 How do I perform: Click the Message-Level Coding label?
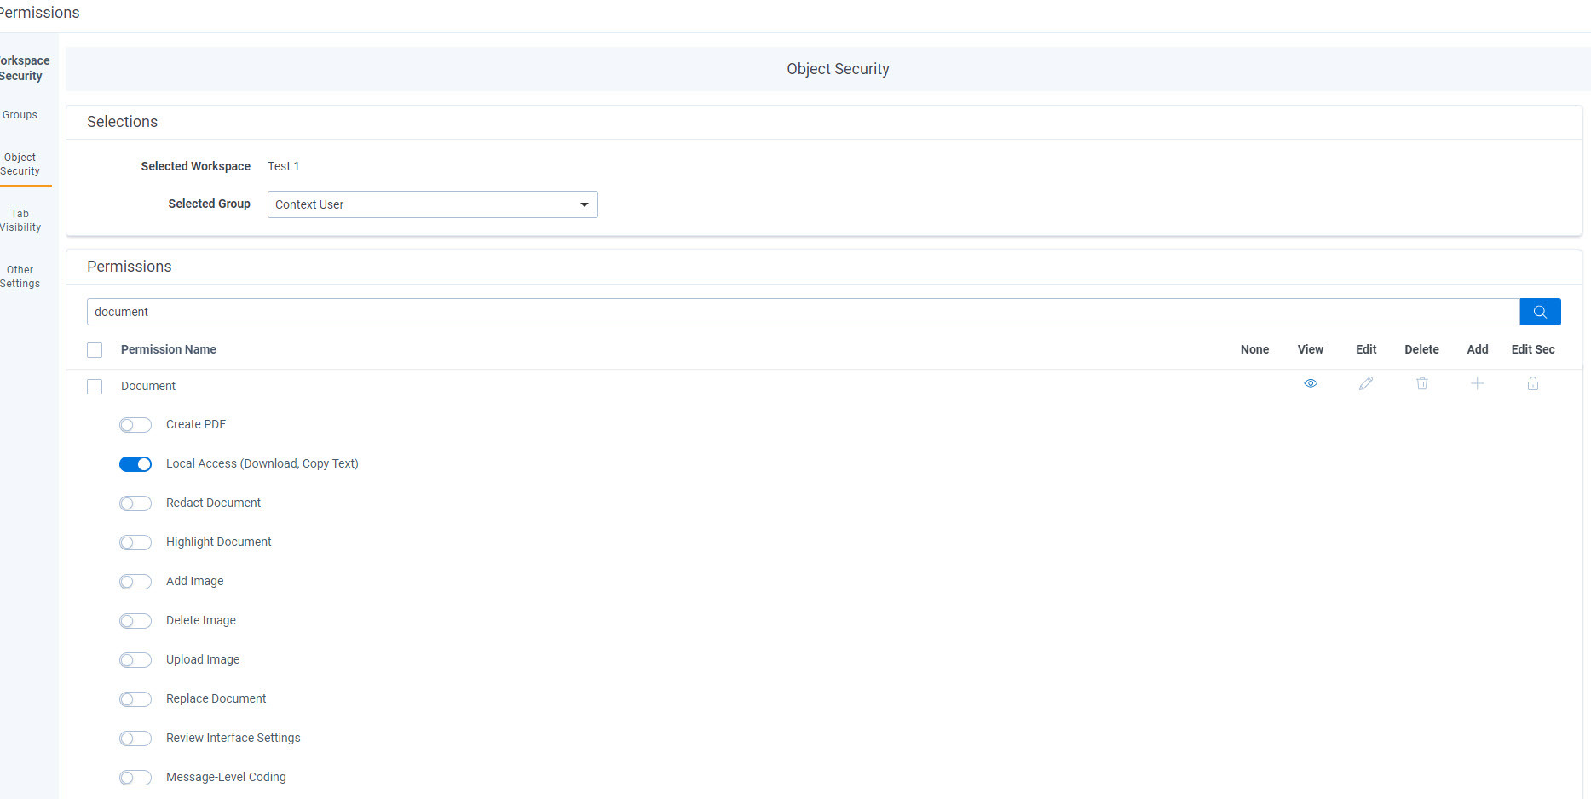[x=226, y=777]
